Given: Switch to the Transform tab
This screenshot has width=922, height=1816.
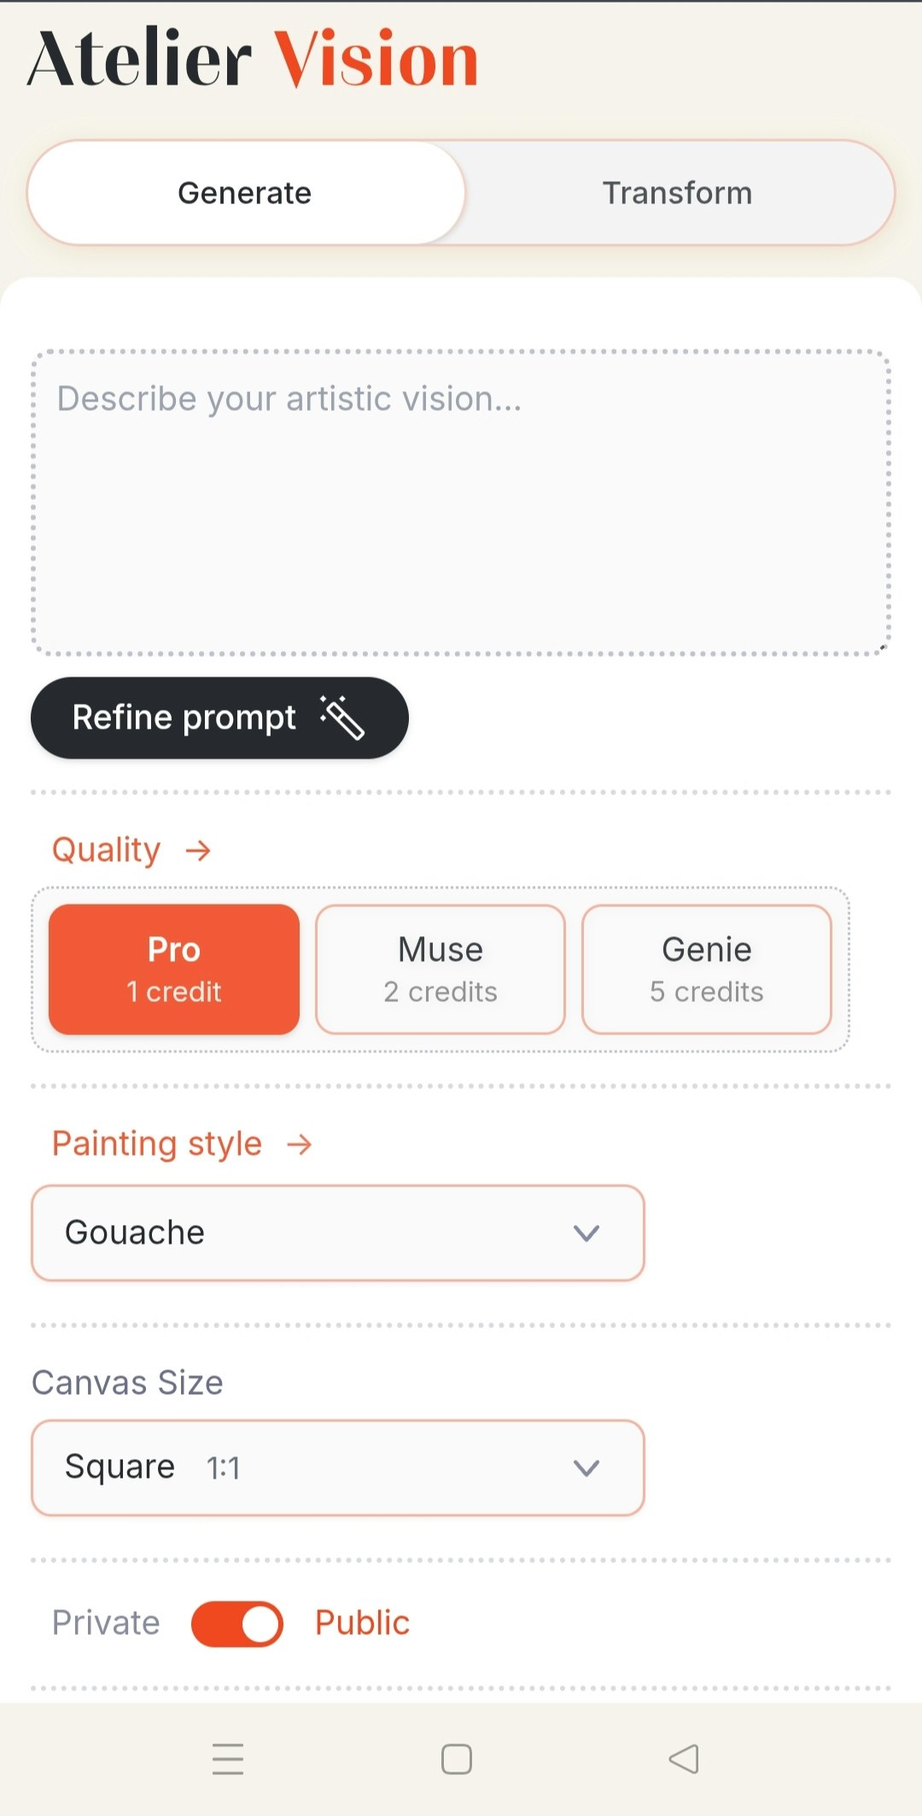Looking at the screenshot, I should pyautogui.click(x=678, y=193).
